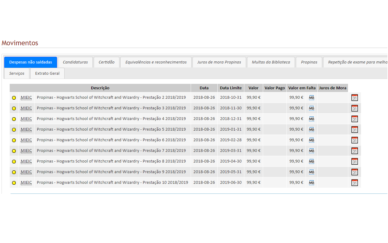Select the deadline date 2019-03-31

pos(231,151)
